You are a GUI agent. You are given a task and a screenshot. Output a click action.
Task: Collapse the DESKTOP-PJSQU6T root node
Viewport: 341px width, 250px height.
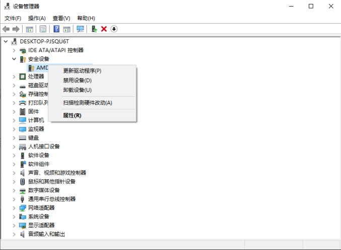(x=6, y=41)
